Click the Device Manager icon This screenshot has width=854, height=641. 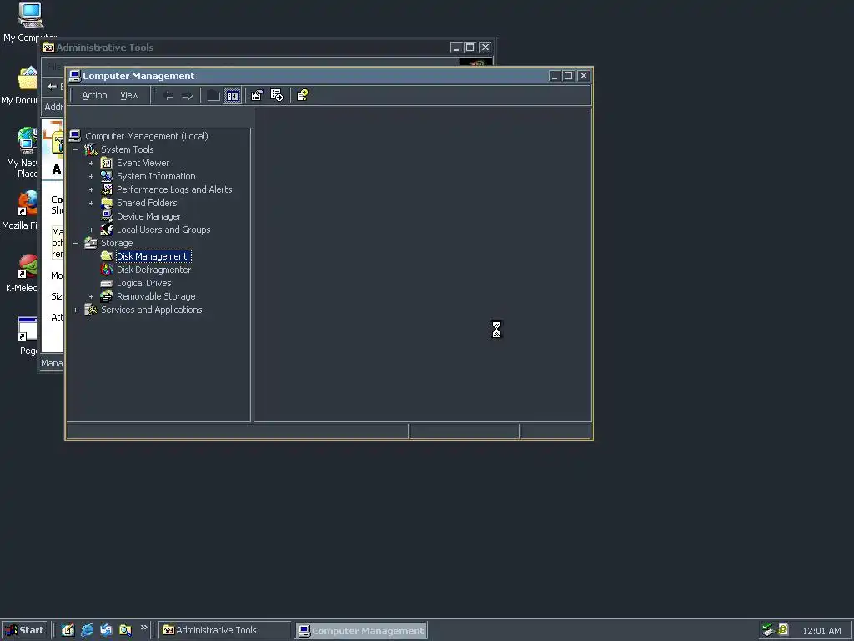[107, 216]
